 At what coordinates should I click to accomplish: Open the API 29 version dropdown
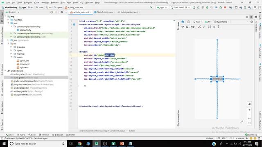click(208, 22)
